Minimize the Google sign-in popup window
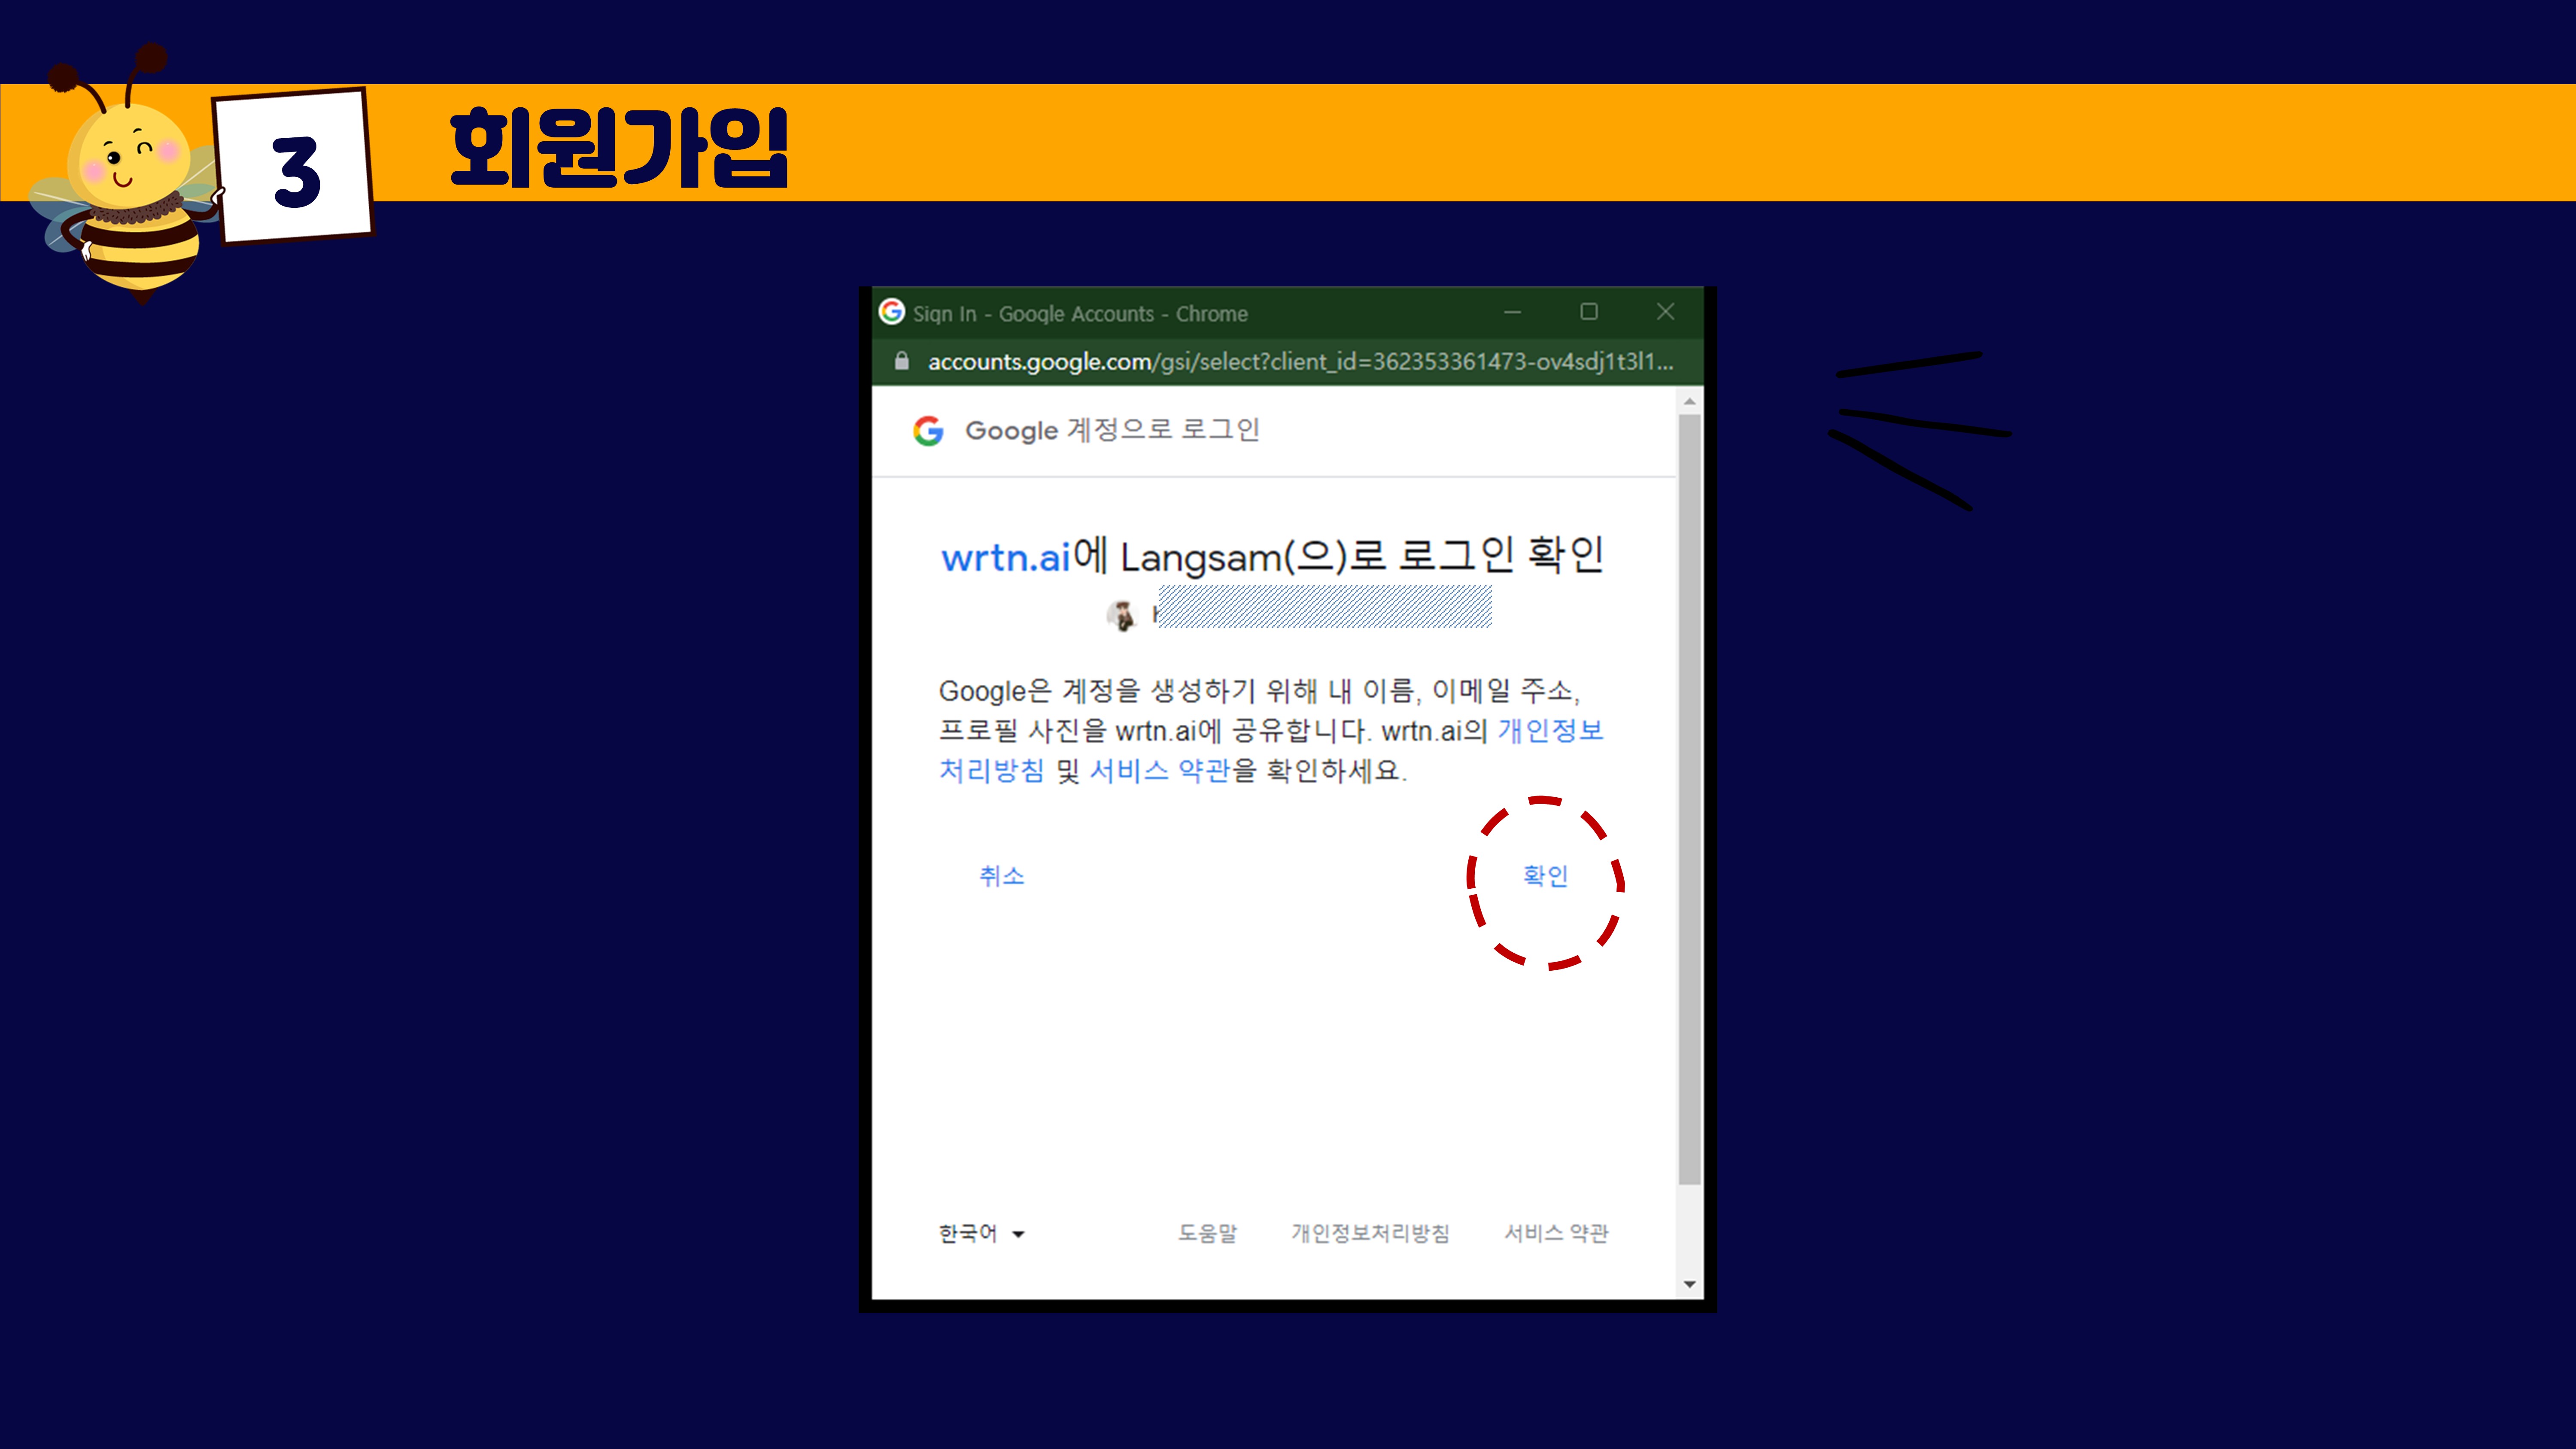 1512,312
